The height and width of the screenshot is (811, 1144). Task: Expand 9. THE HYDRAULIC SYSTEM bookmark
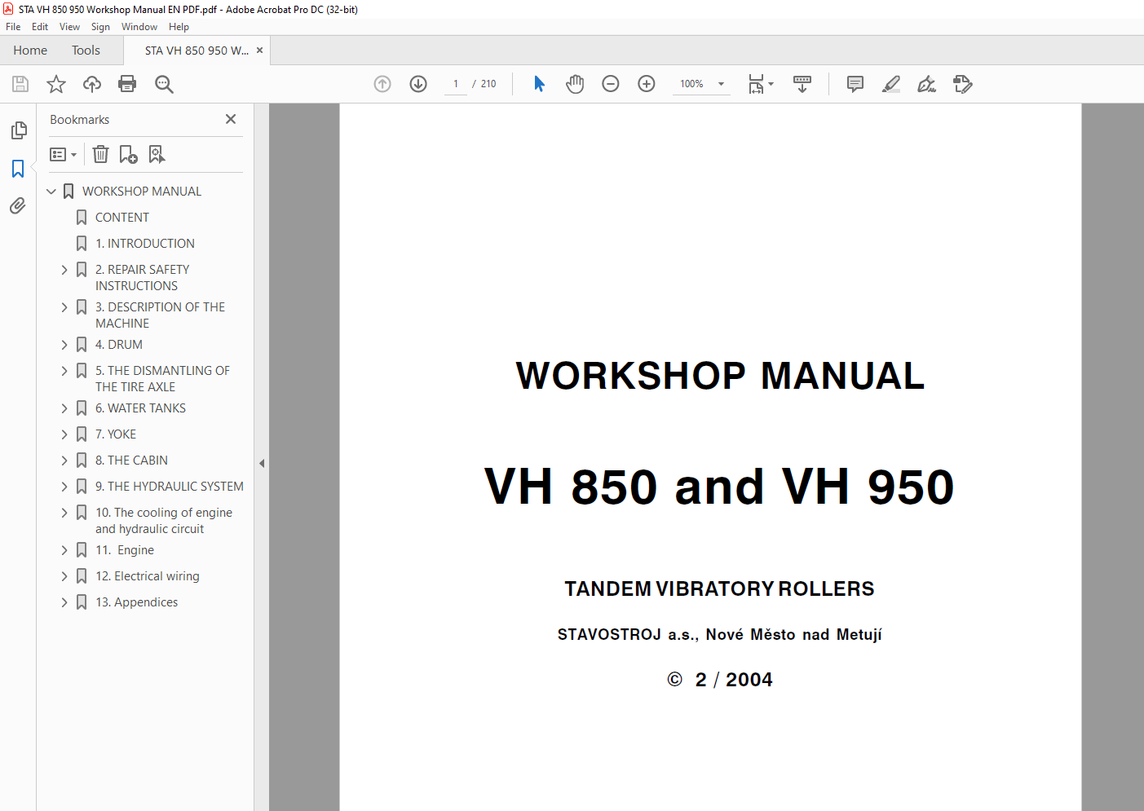coord(64,487)
